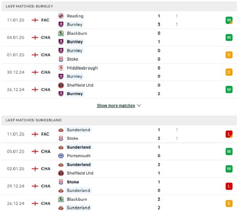Expand Show more matches for Burnley
Viewport: 239px width, 212px height.
(x=116, y=106)
